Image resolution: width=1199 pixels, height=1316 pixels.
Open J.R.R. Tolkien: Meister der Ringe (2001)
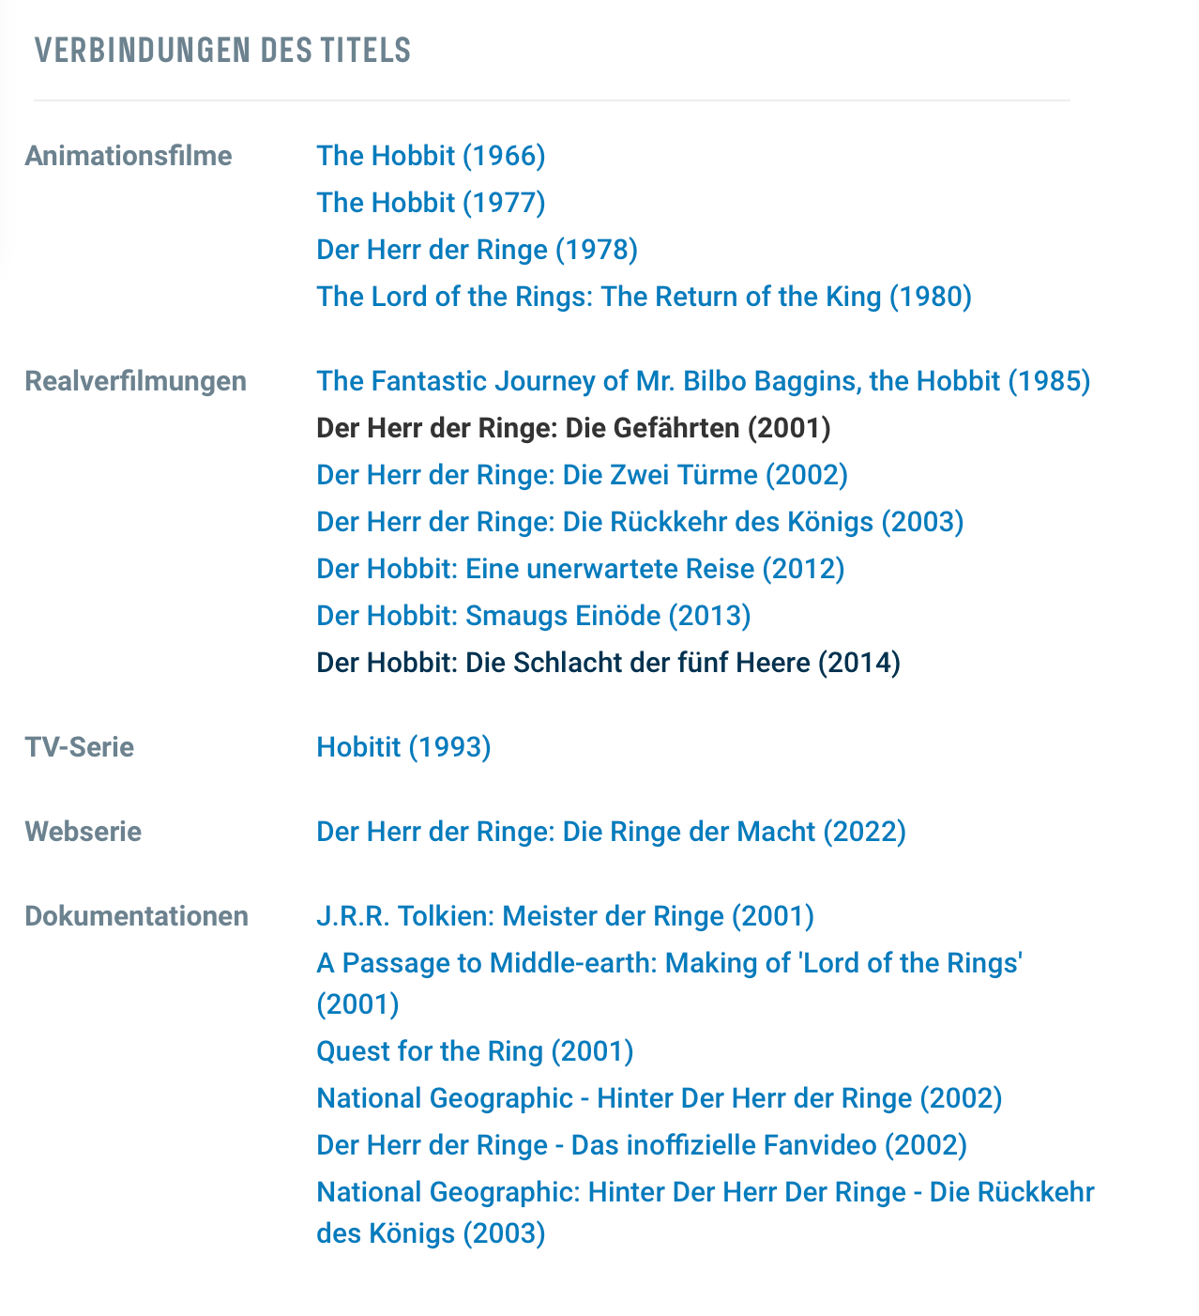coord(565,916)
